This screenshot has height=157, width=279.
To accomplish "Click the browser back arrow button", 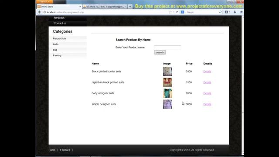I will pos(40,12).
